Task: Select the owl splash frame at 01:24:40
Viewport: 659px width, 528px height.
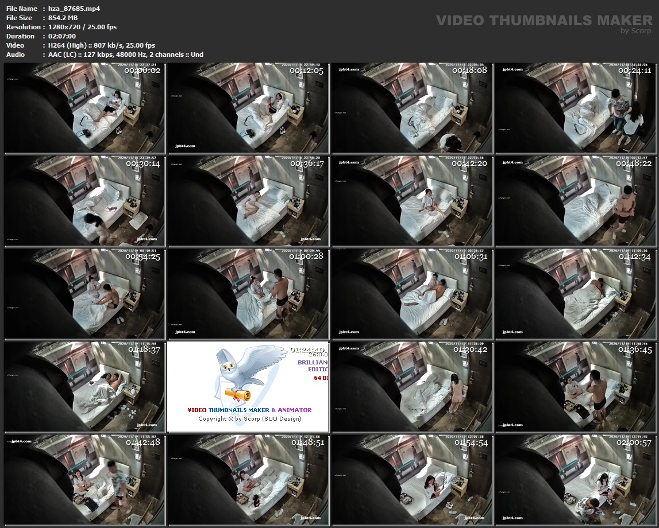Action: pos(248,387)
